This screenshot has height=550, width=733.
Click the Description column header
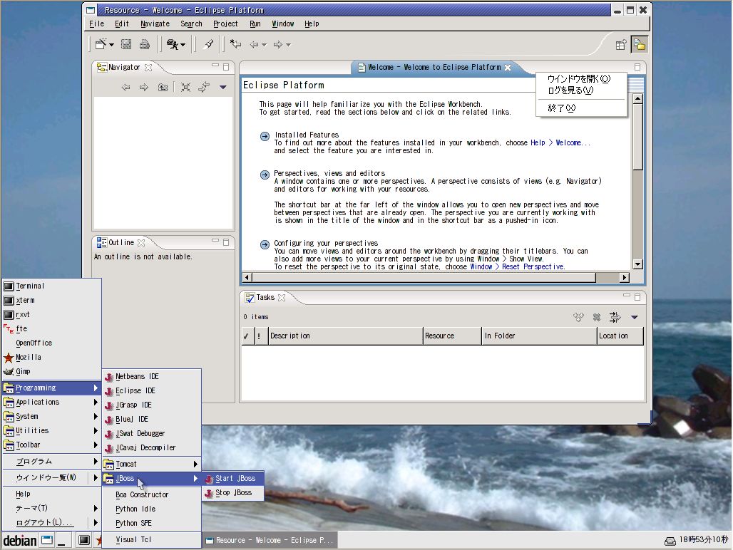[x=345, y=336]
